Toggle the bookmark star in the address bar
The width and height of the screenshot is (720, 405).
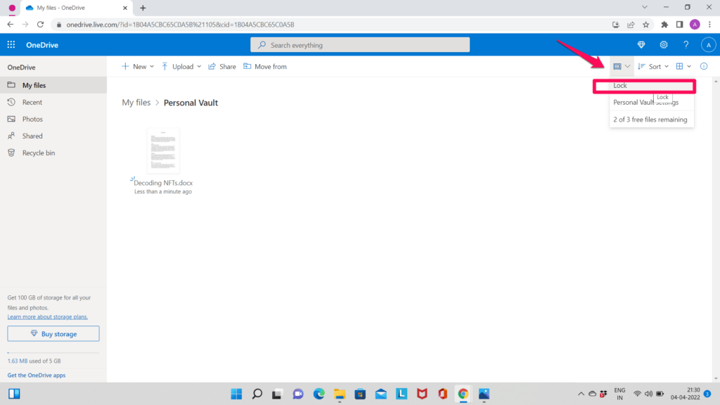click(x=645, y=23)
